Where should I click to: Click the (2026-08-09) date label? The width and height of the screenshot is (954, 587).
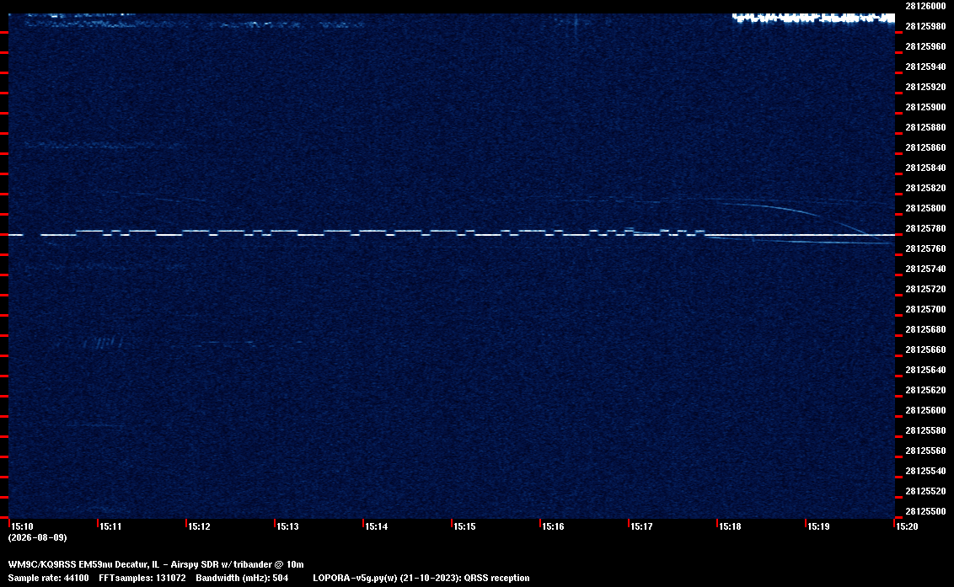[x=38, y=537]
